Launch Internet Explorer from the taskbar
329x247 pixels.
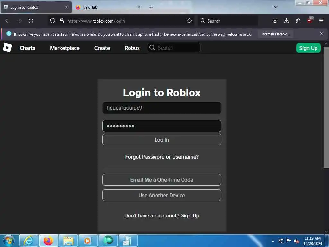click(x=29, y=241)
